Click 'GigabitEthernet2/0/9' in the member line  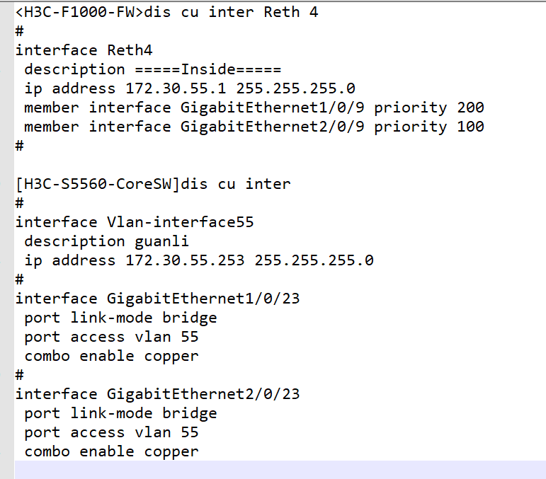click(273, 127)
